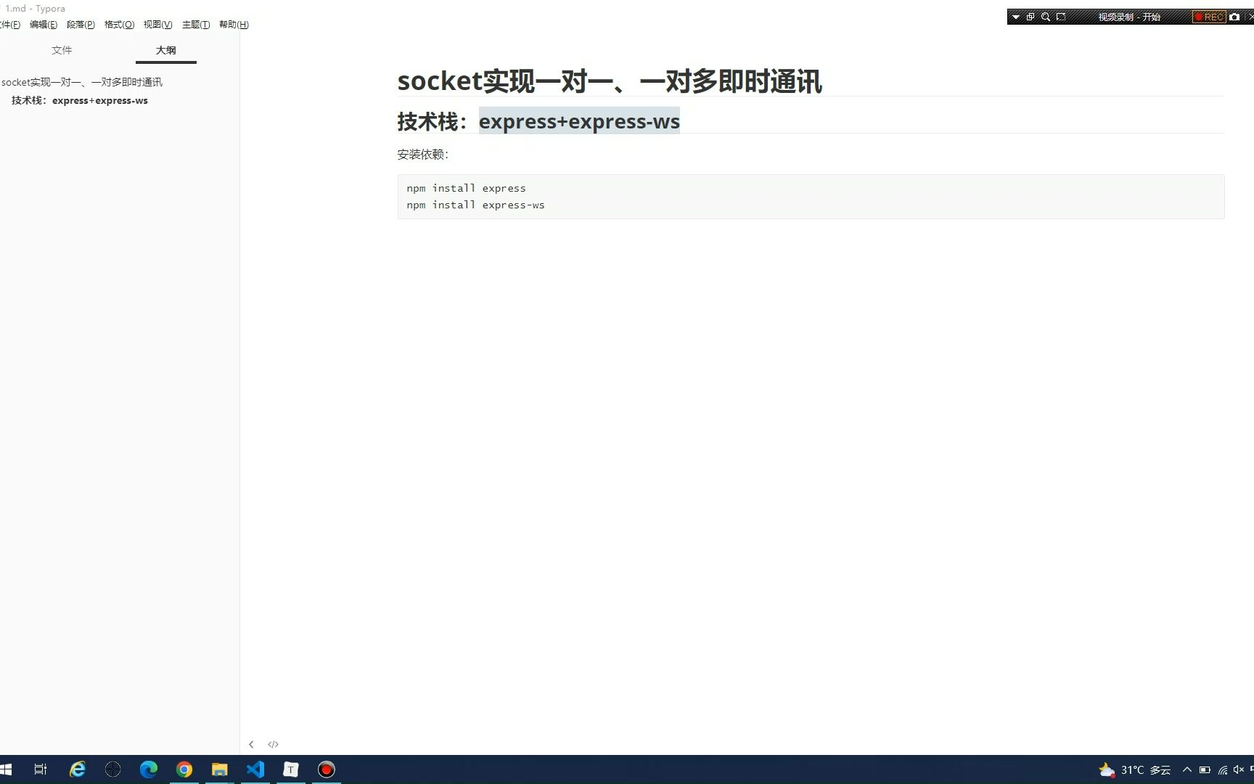
Task: Open Microsoft Edge from the taskbar
Action: point(148,769)
